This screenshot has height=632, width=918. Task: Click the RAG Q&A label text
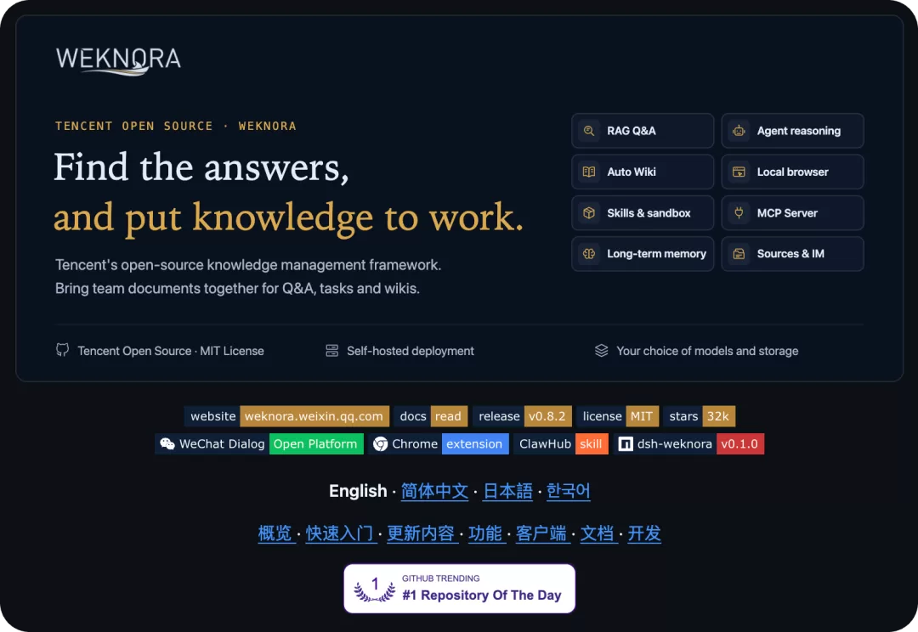click(631, 131)
